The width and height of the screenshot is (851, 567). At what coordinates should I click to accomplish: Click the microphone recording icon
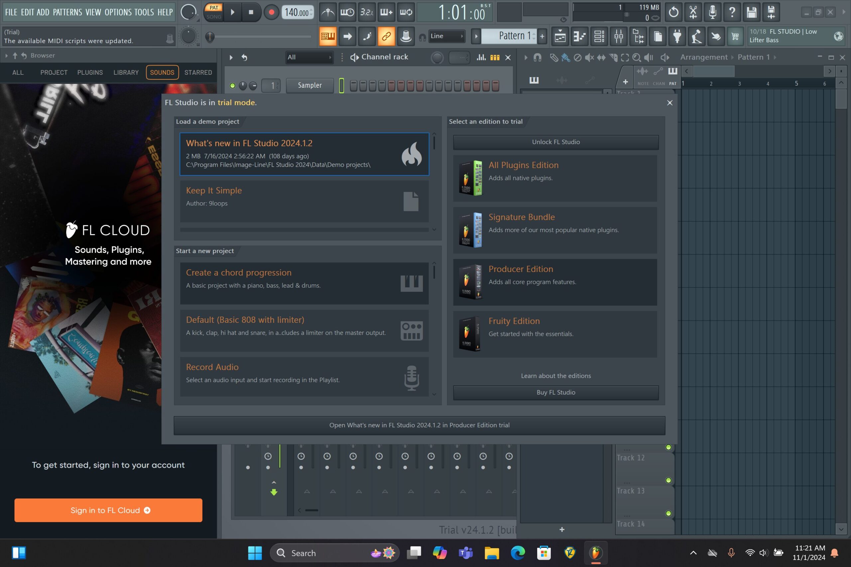712,12
